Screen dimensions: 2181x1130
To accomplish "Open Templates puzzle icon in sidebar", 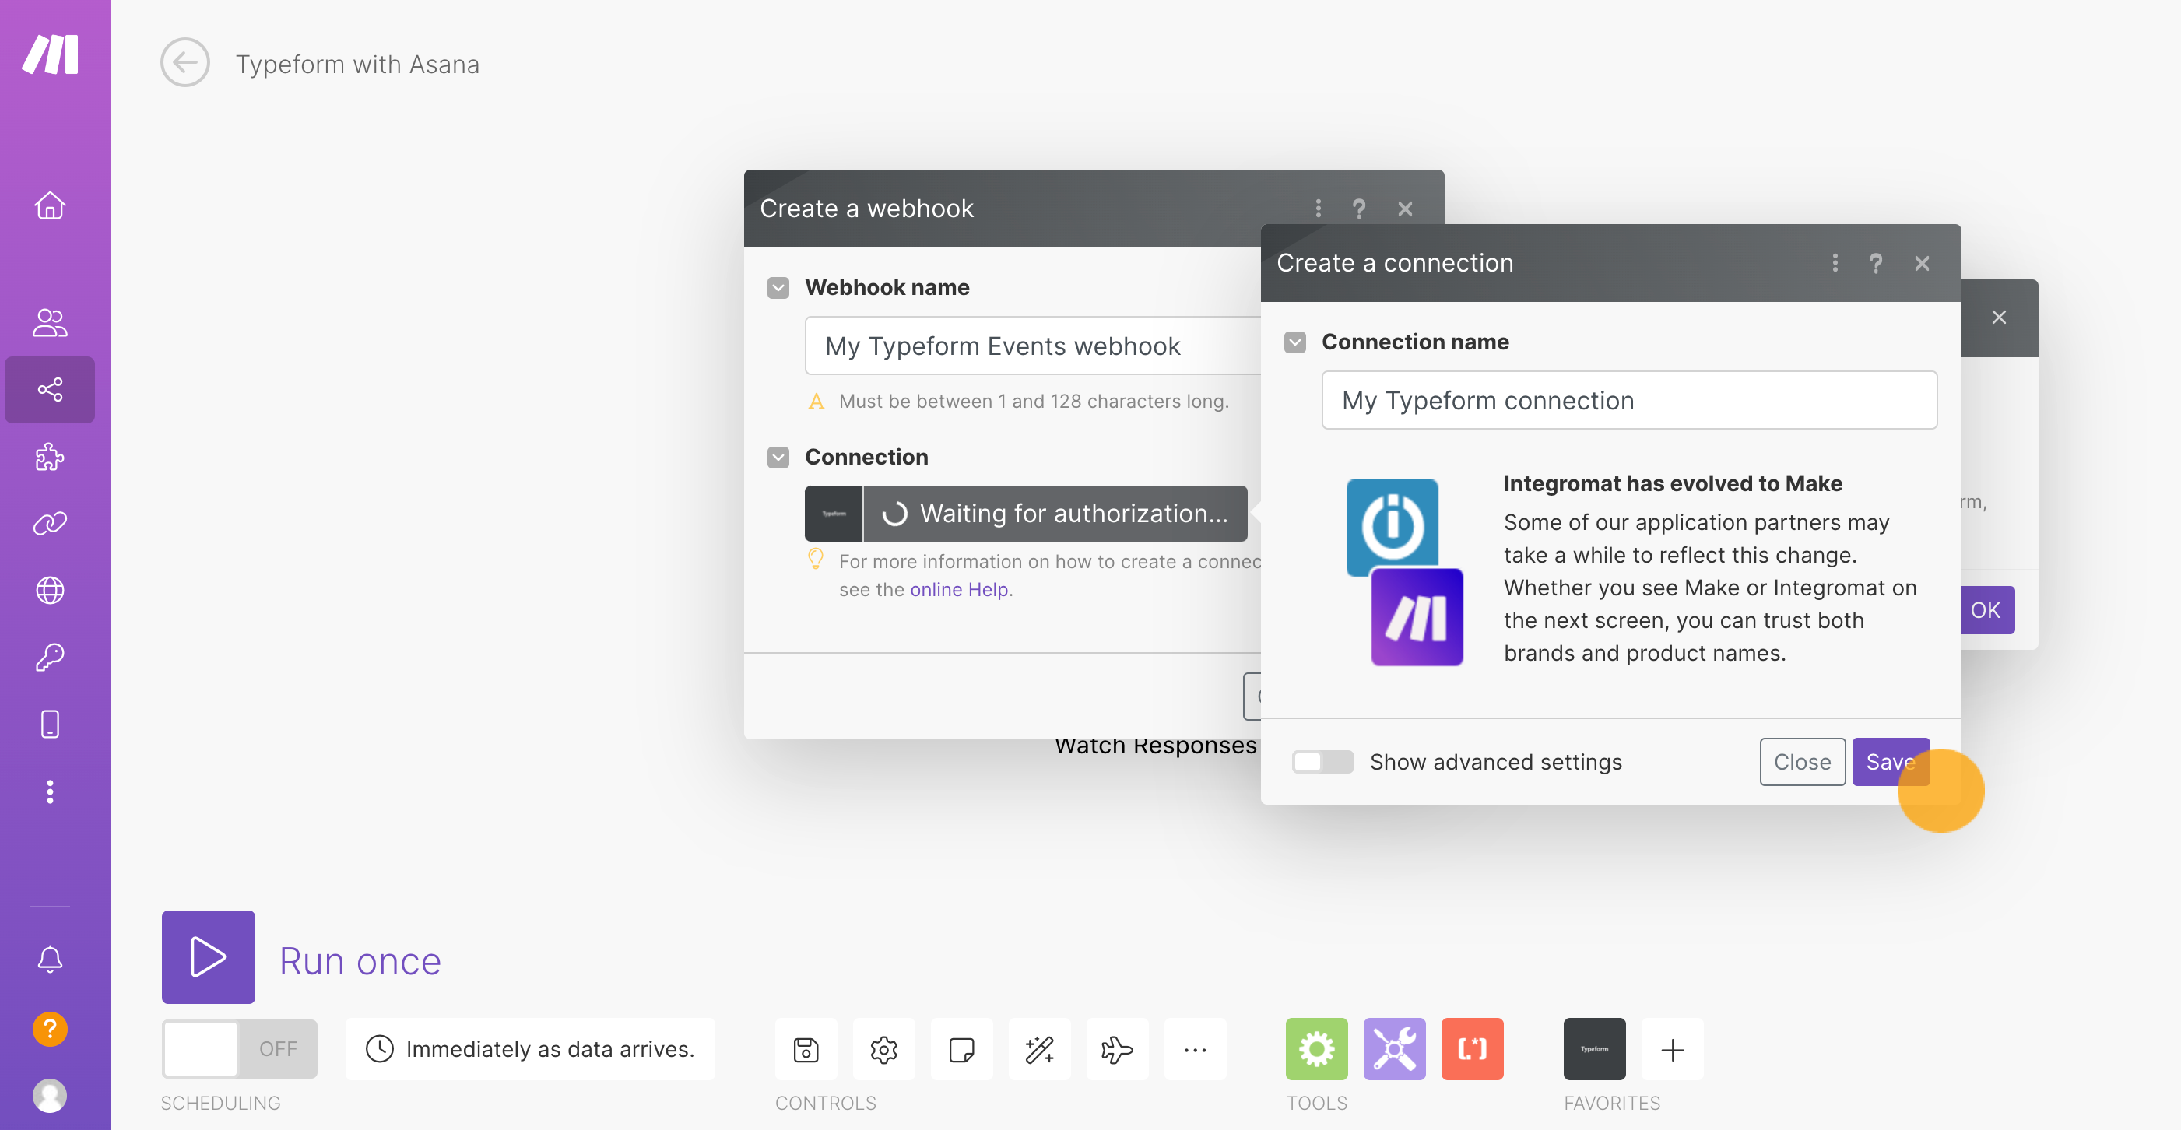I will pos(50,456).
